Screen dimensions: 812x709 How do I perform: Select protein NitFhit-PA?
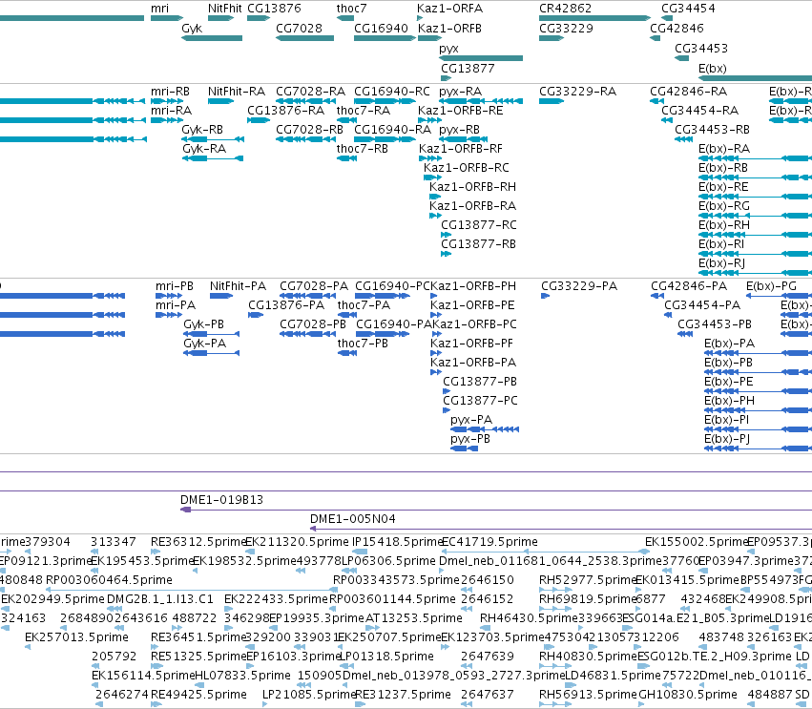click(x=238, y=286)
